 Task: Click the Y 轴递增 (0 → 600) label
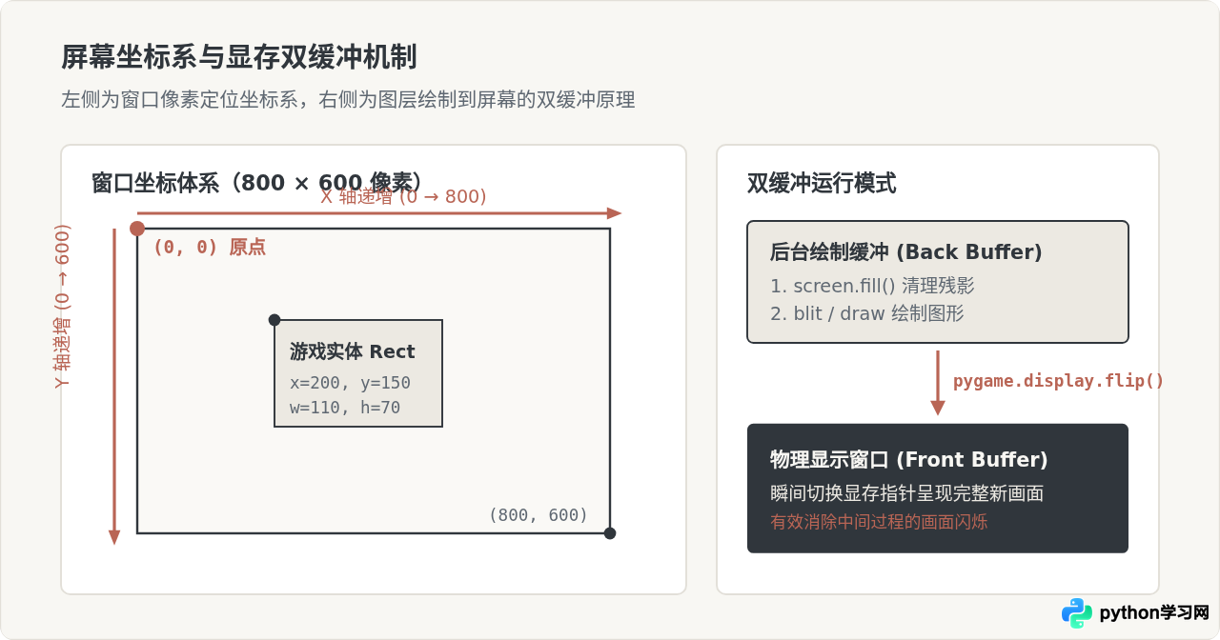(62, 306)
